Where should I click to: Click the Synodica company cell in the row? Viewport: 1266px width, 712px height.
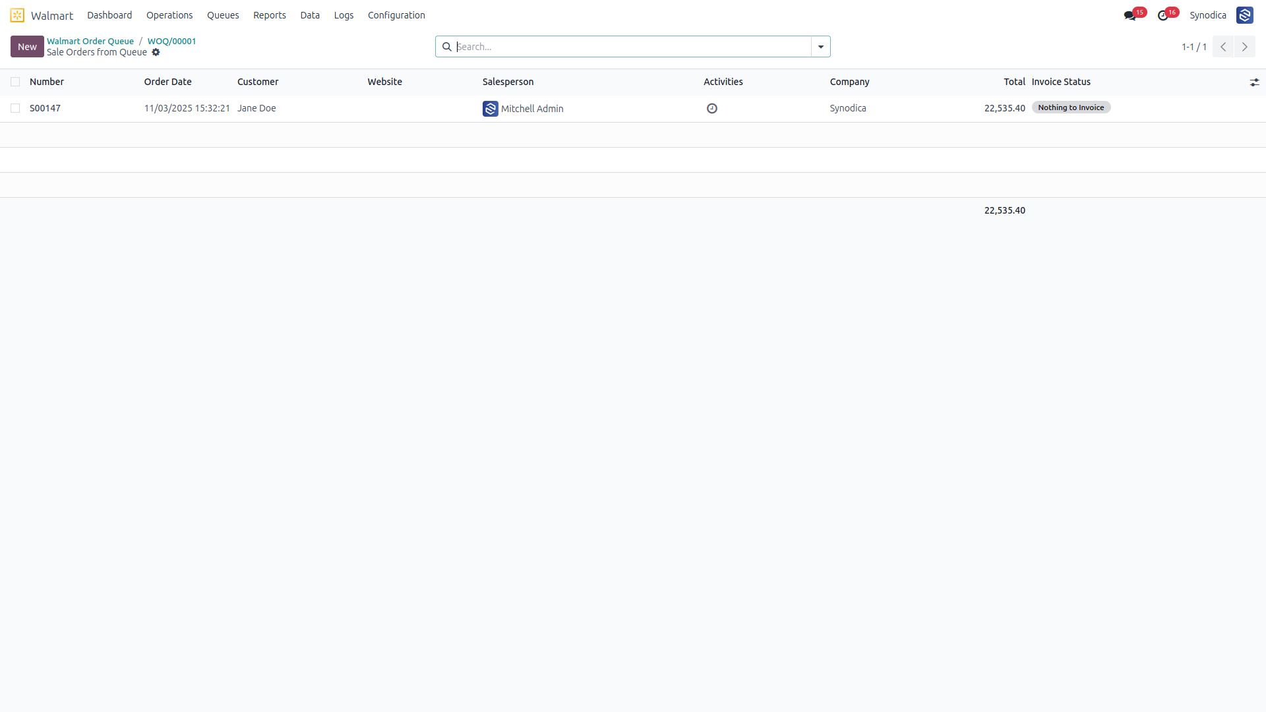pos(848,108)
